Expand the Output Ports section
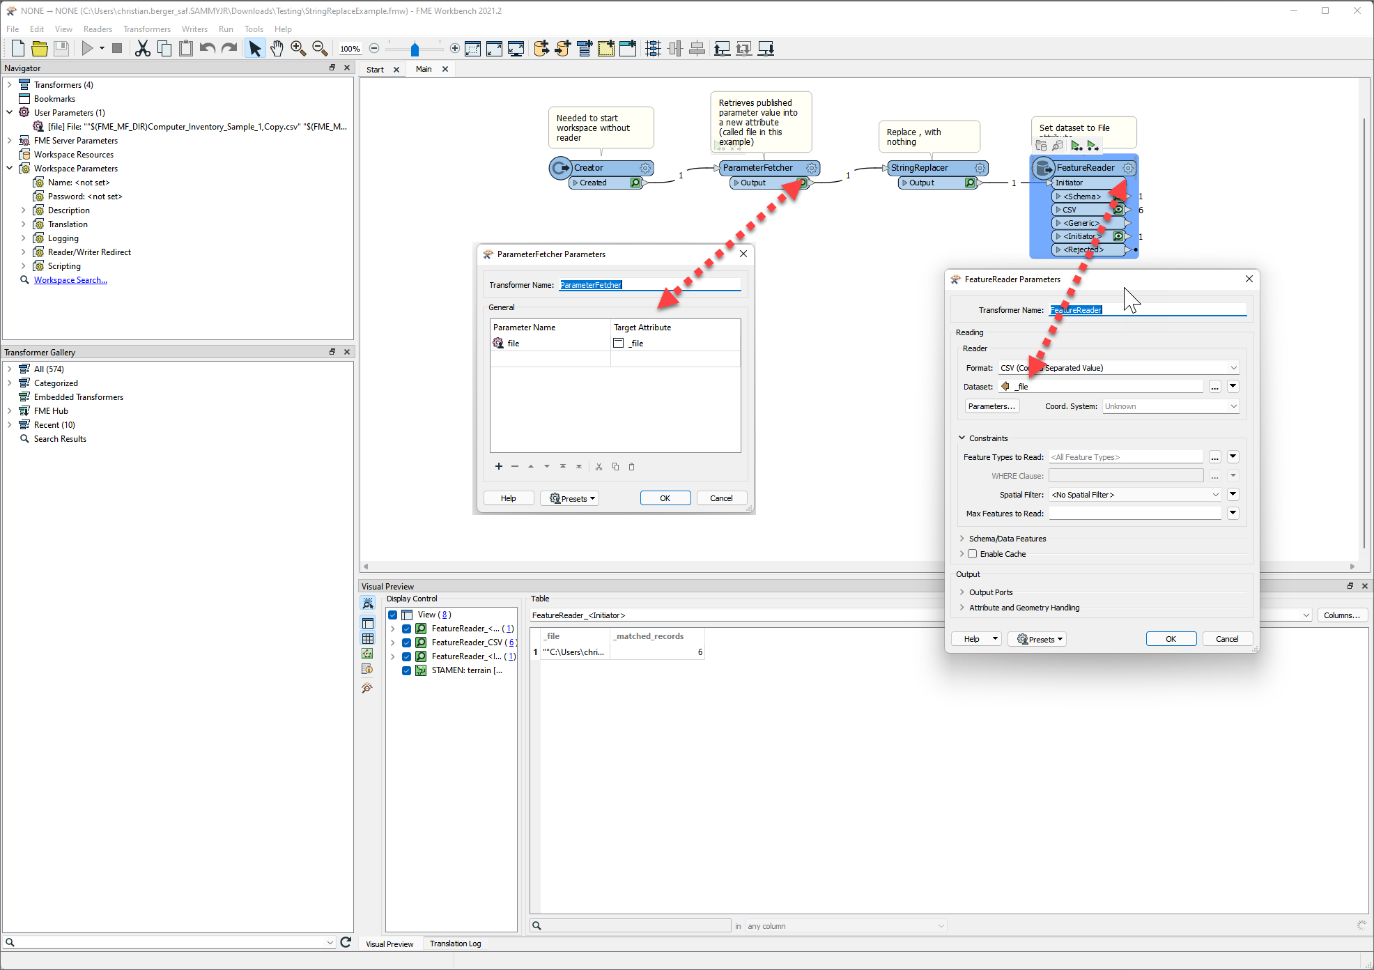 point(962,592)
